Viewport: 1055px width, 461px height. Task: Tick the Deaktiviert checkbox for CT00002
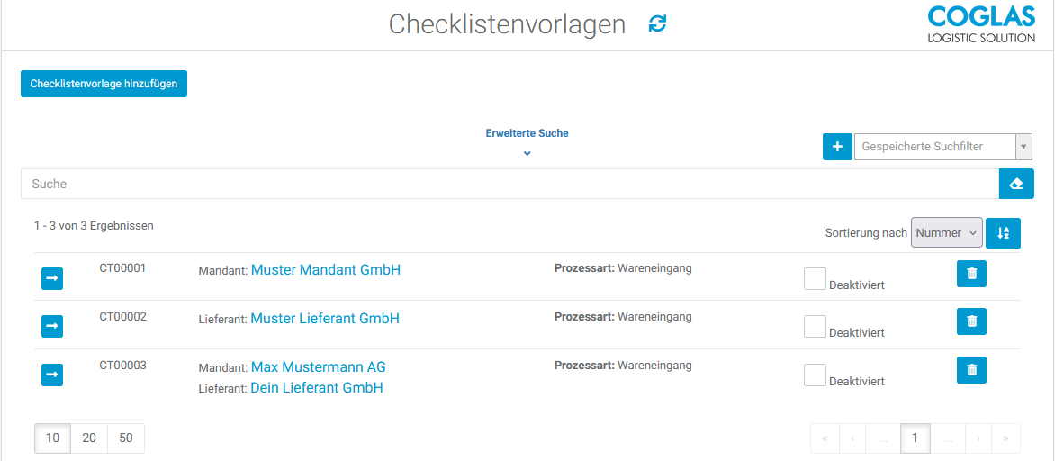coord(815,327)
